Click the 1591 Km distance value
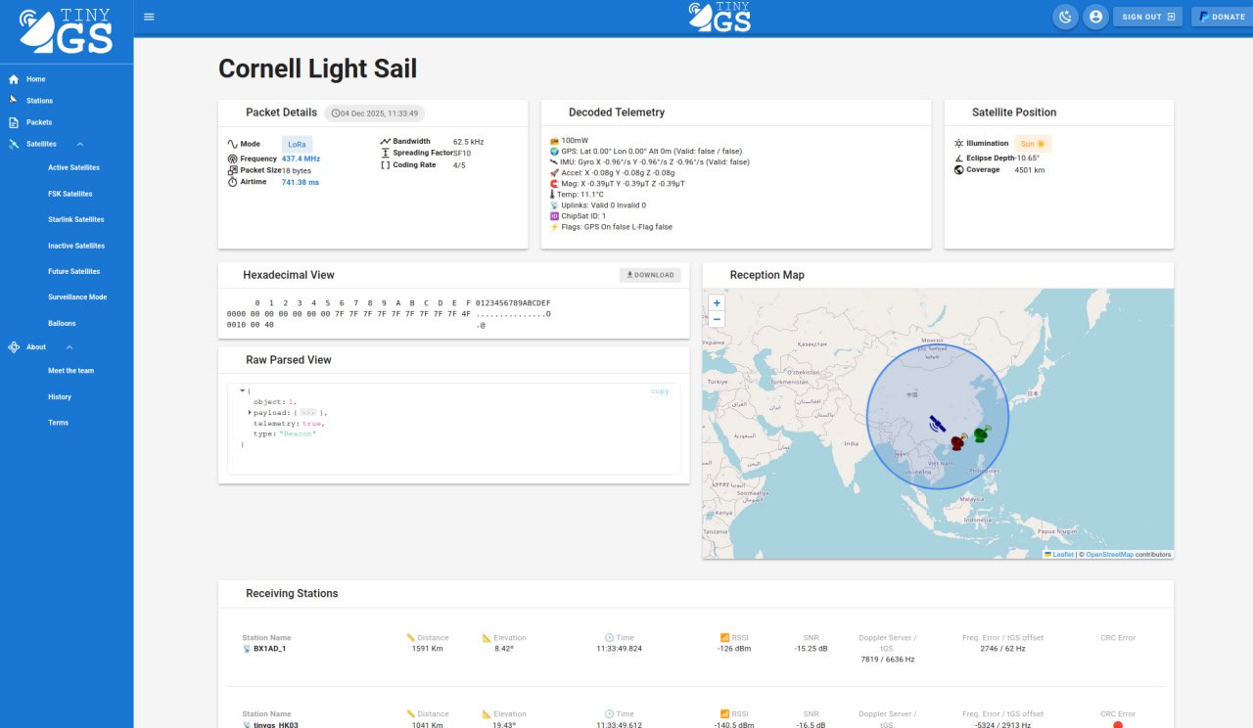The width and height of the screenshot is (1253, 728). 427,649
